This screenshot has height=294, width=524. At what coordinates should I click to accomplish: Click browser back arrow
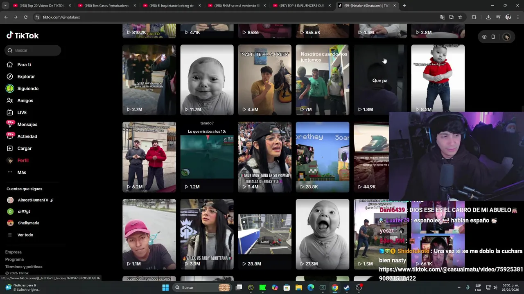(6, 17)
